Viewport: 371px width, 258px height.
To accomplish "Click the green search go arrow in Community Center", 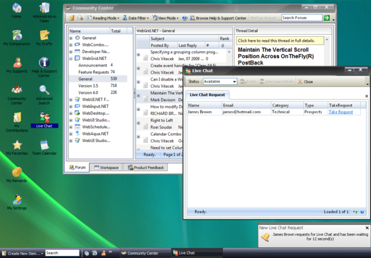I will (327, 17).
